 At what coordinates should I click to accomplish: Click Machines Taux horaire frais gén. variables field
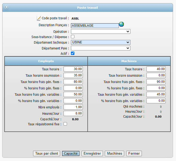(156, 94)
